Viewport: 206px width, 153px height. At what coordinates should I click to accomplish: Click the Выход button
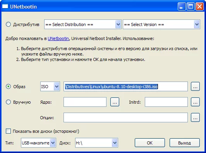184,143
